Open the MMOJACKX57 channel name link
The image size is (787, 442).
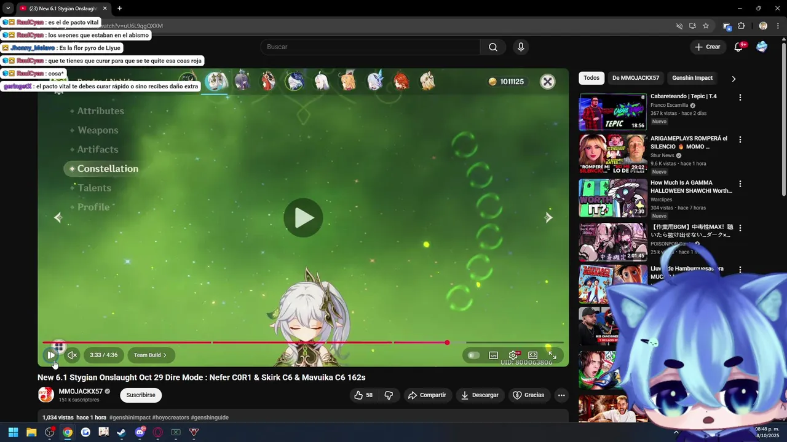pyautogui.click(x=81, y=392)
